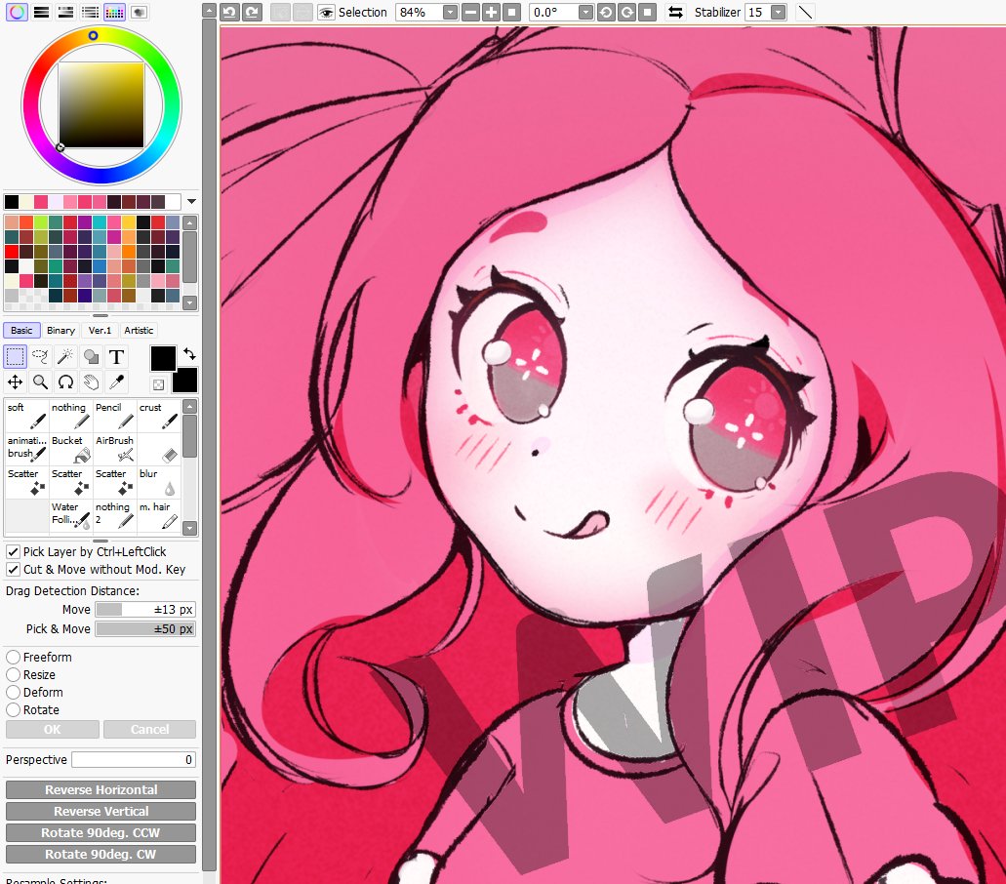Click brush list scroll down arrow
Image resolution: width=1006 pixels, height=884 pixels.
click(x=190, y=528)
